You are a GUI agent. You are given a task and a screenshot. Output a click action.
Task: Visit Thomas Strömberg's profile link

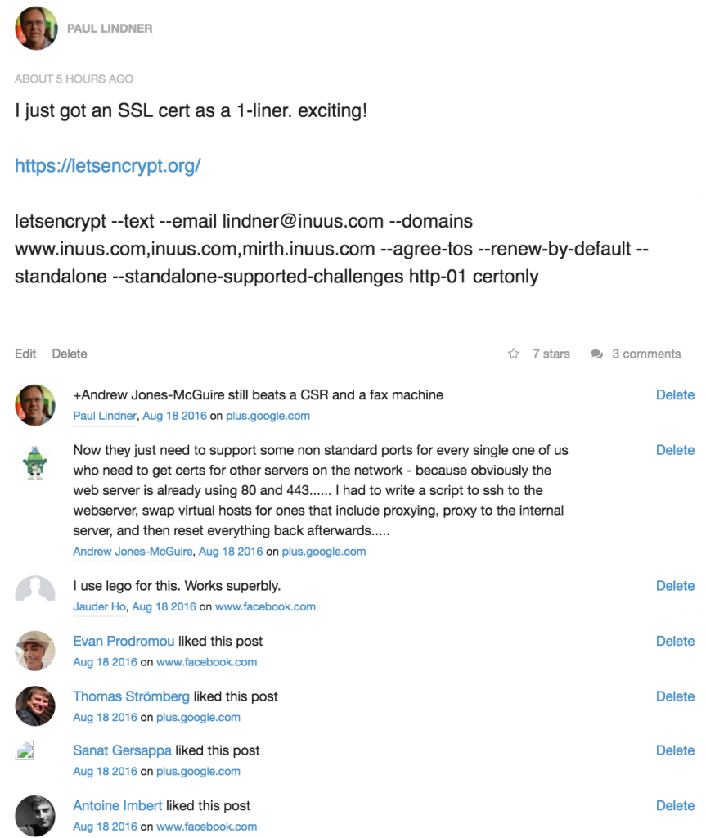click(x=130, y=696)
